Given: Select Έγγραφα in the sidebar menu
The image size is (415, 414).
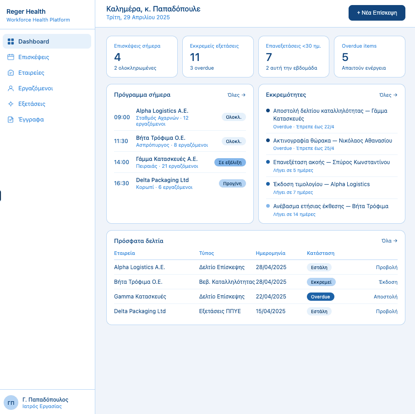Looking at the screenshot, I should coord(31,120).
